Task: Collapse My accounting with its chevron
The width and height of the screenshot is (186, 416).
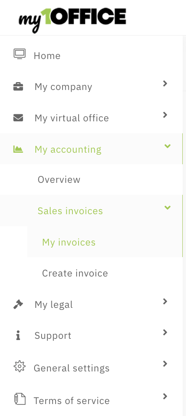Action: 167,146
